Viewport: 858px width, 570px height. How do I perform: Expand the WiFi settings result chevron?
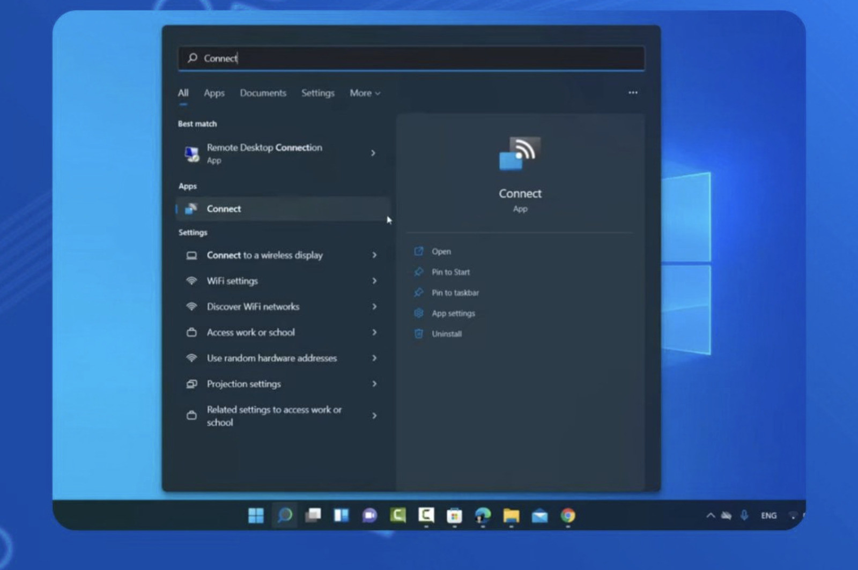coord(374,281)
